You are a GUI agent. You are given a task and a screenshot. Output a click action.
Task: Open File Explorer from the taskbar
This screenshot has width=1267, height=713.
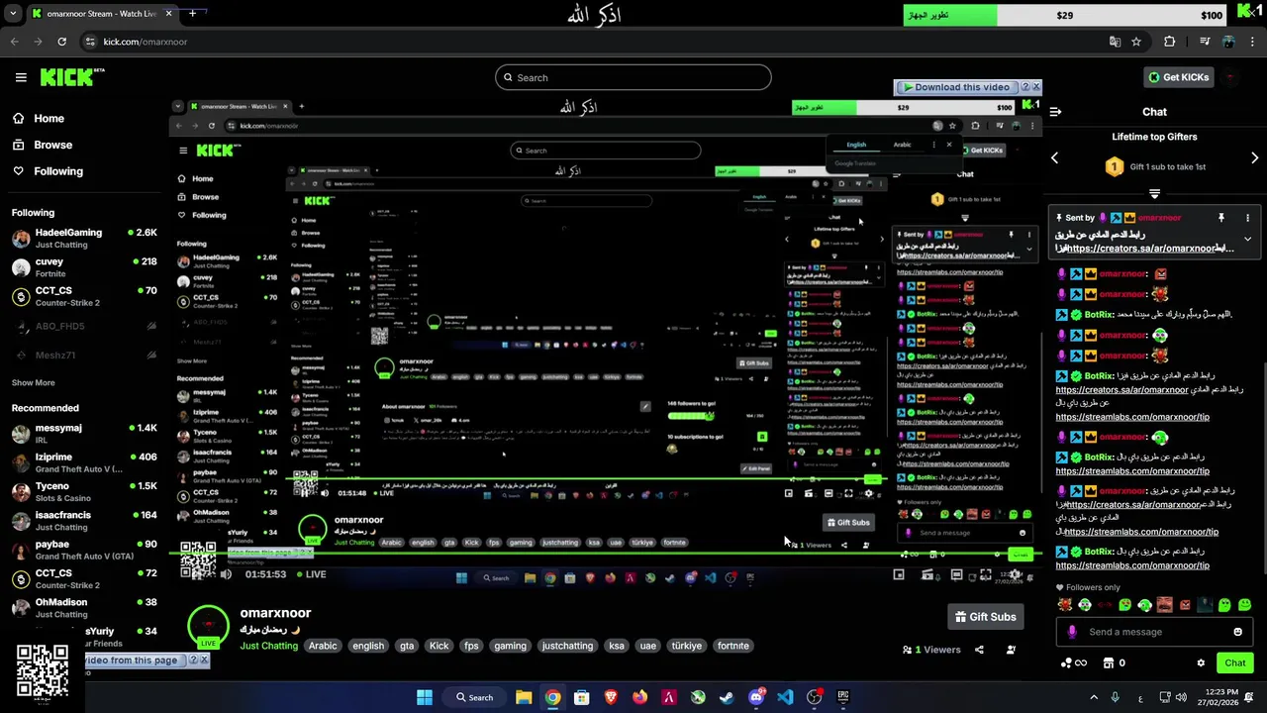pos(524,697)
